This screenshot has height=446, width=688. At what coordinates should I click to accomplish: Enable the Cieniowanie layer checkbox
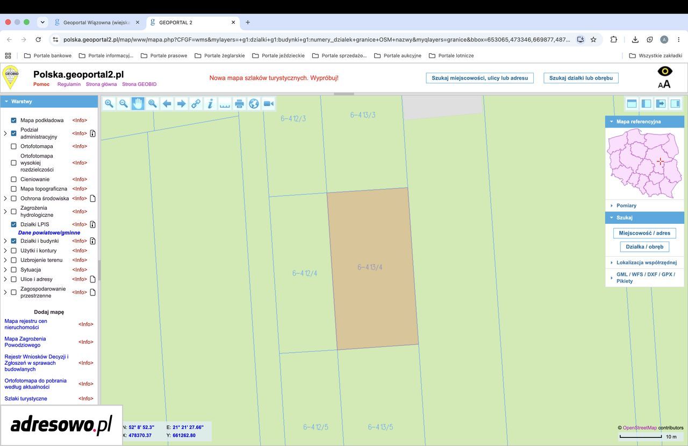[x=14, y=179]
